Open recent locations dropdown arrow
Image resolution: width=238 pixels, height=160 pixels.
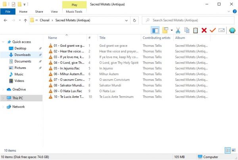pyautogui.click(x=20, y=20)
